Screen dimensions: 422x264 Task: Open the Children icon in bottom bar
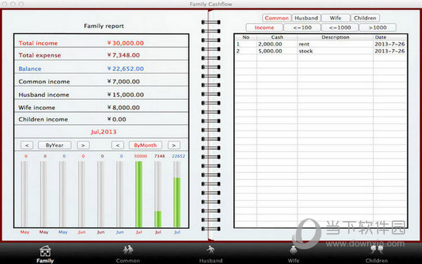376,250
